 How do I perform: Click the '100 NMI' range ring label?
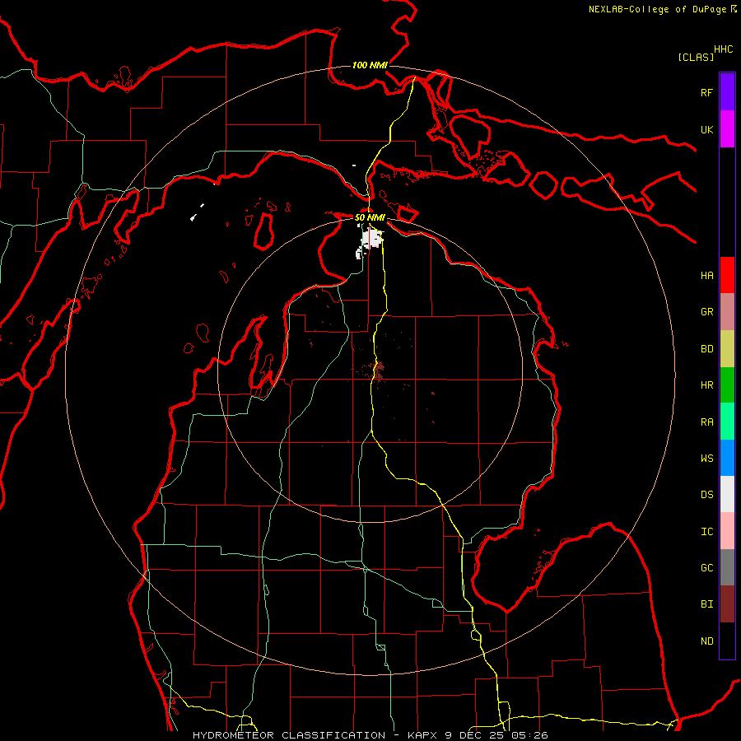370,65
